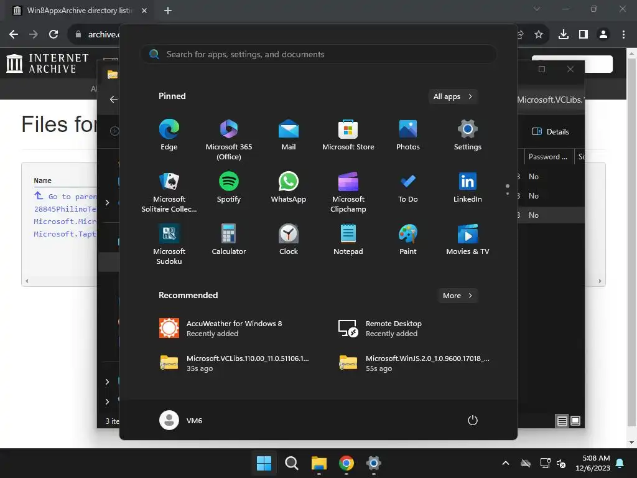Show All apps list
637x478 pixels.
[453, 96]
